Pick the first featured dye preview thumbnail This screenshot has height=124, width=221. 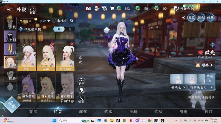tap(177, 79)
